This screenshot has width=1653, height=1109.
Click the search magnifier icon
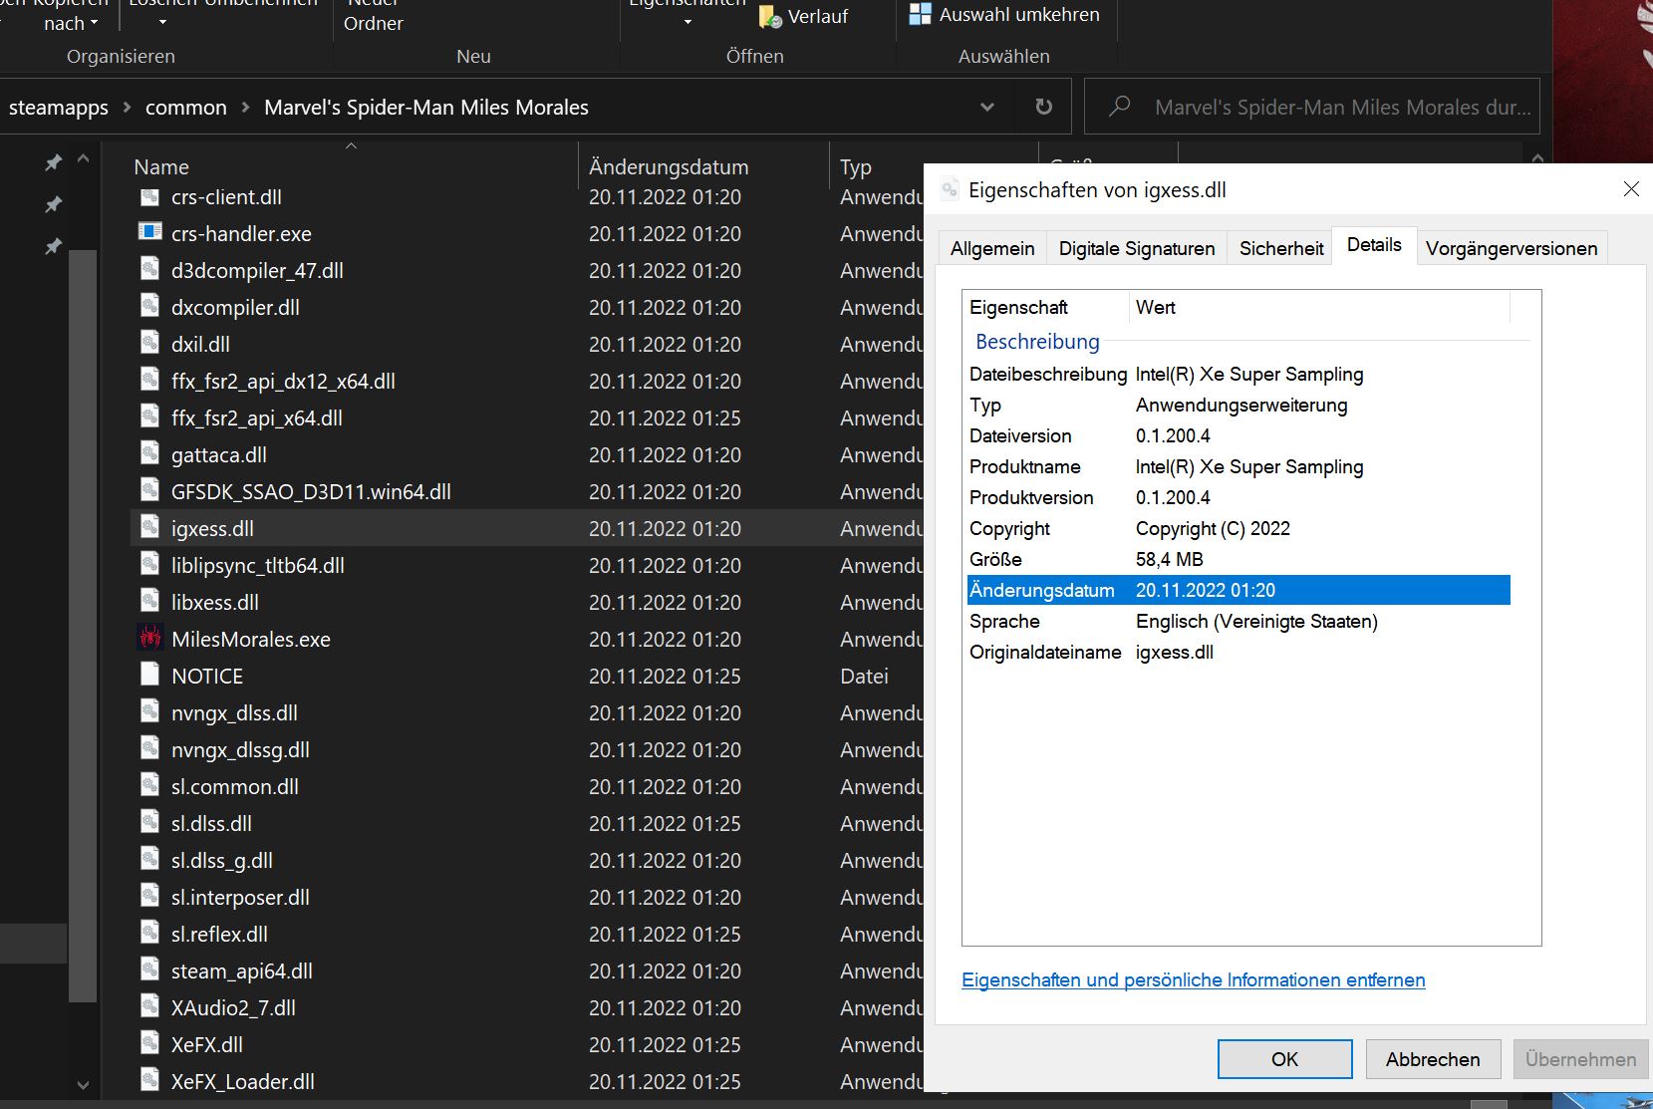[1120, 106]
